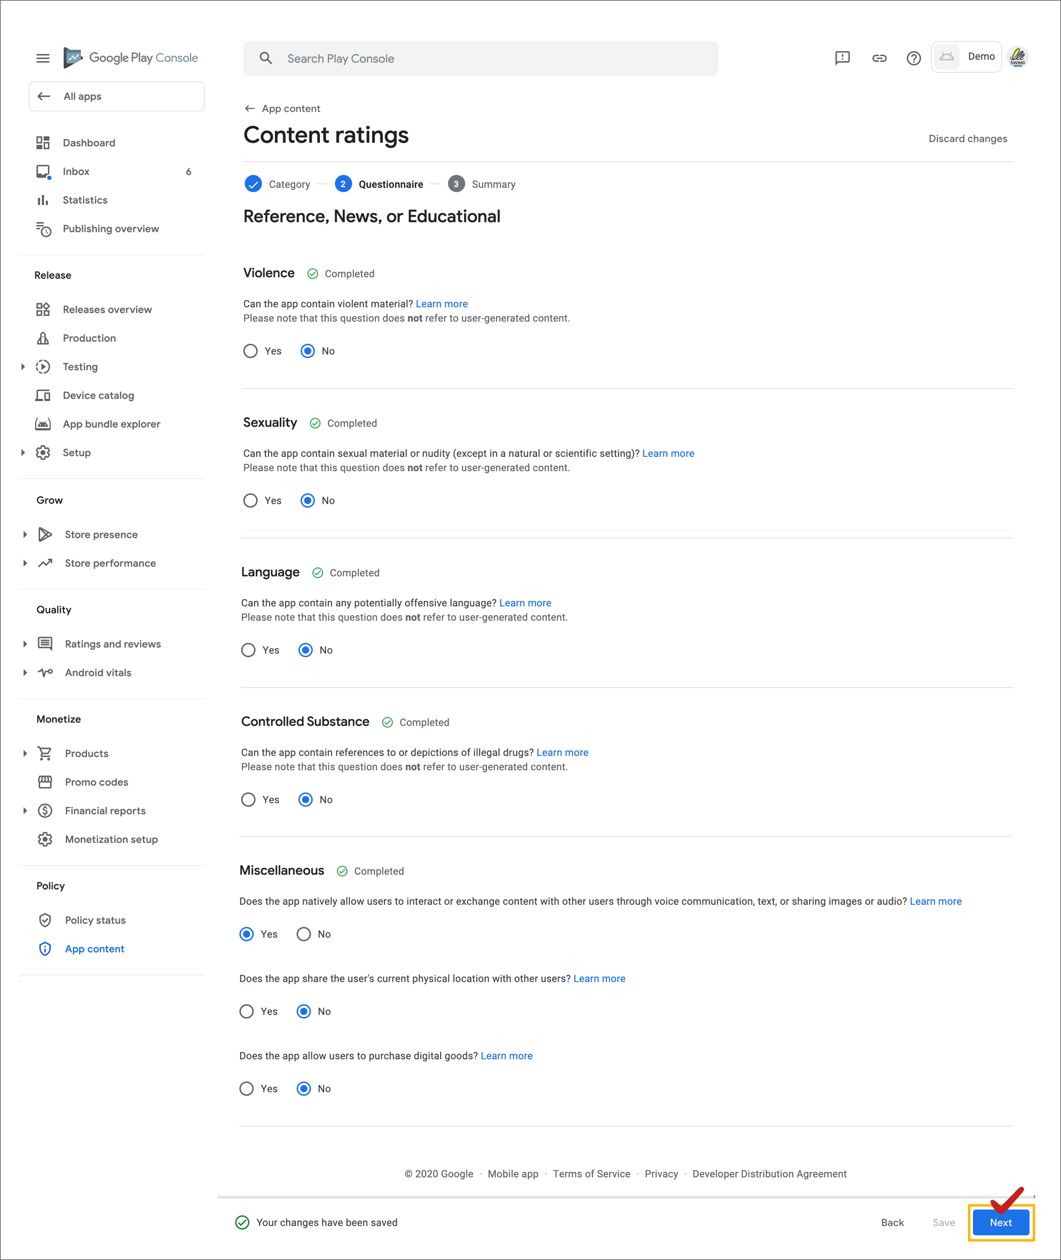
Task: Expand the Store presence section
Action: (x=25, y=535)
